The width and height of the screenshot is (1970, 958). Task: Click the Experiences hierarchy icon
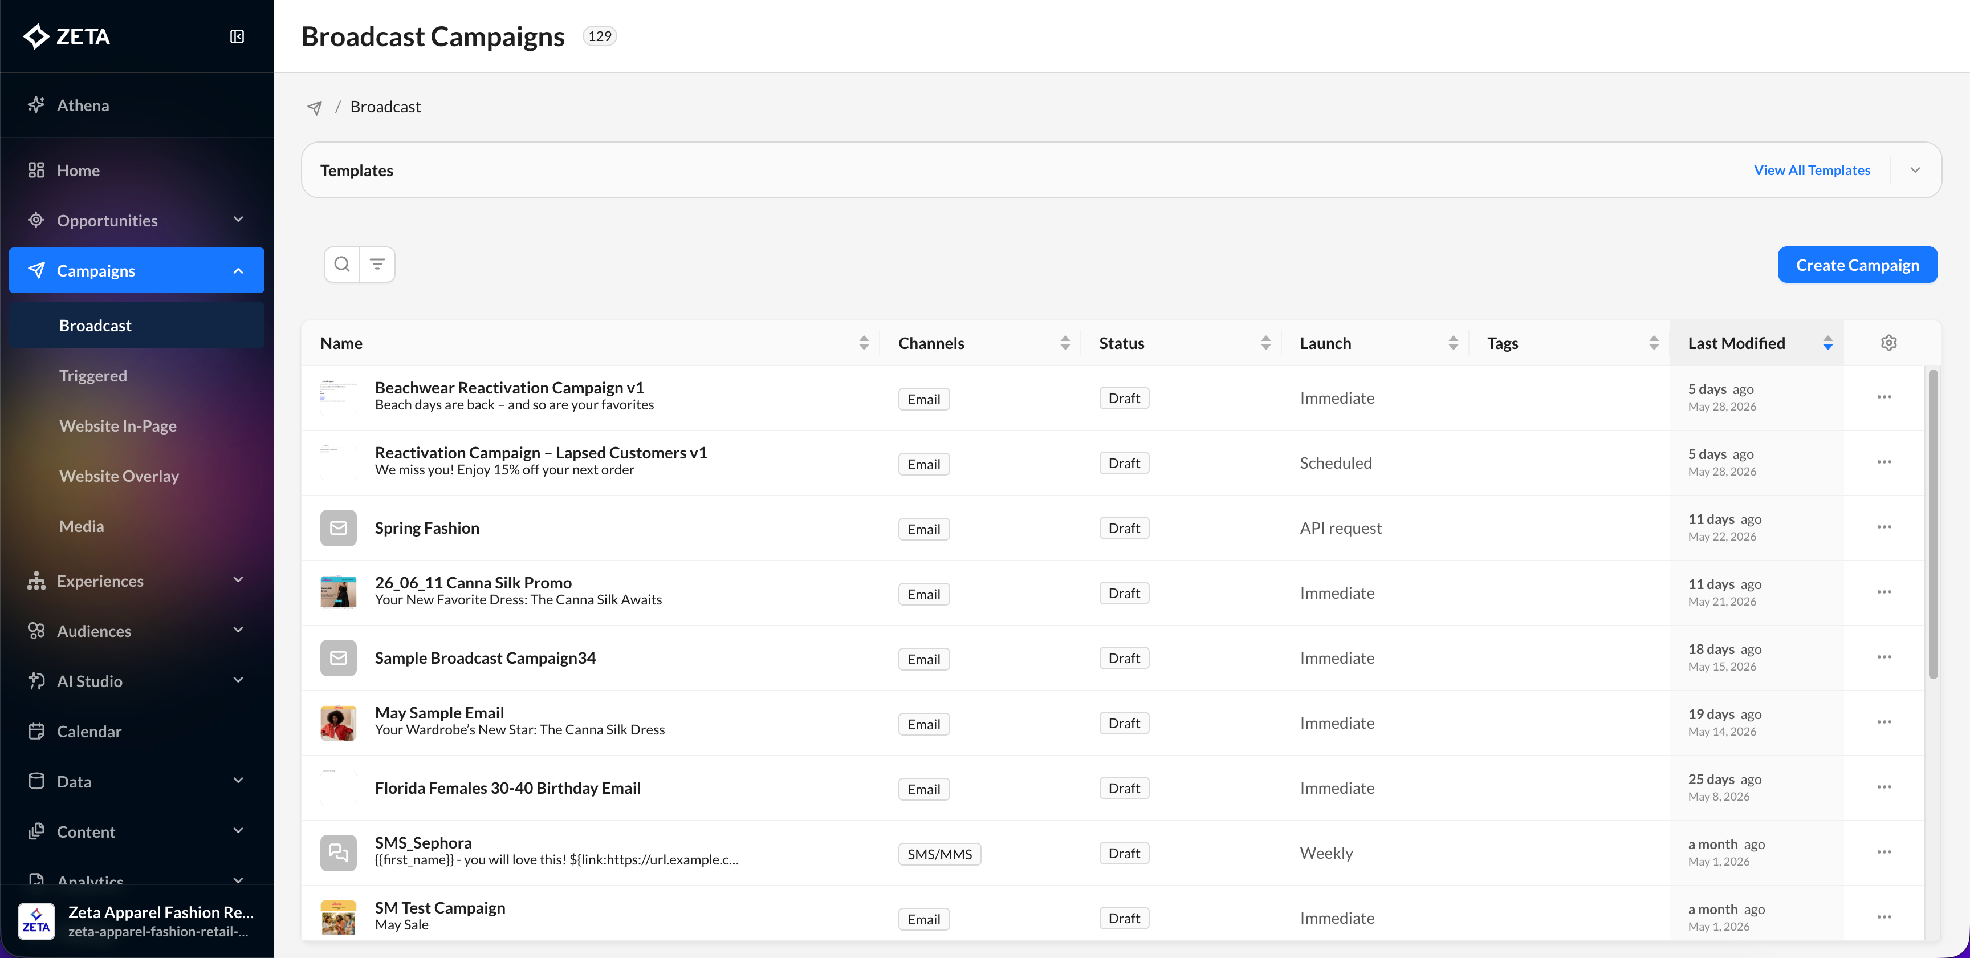(x=36, y=580)
